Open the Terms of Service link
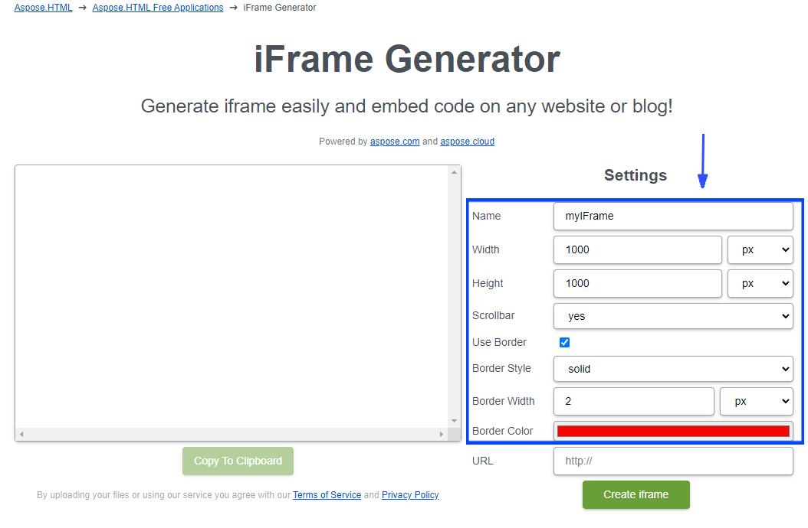Viewport: 808px width, 528px height. tap(327, 495)
